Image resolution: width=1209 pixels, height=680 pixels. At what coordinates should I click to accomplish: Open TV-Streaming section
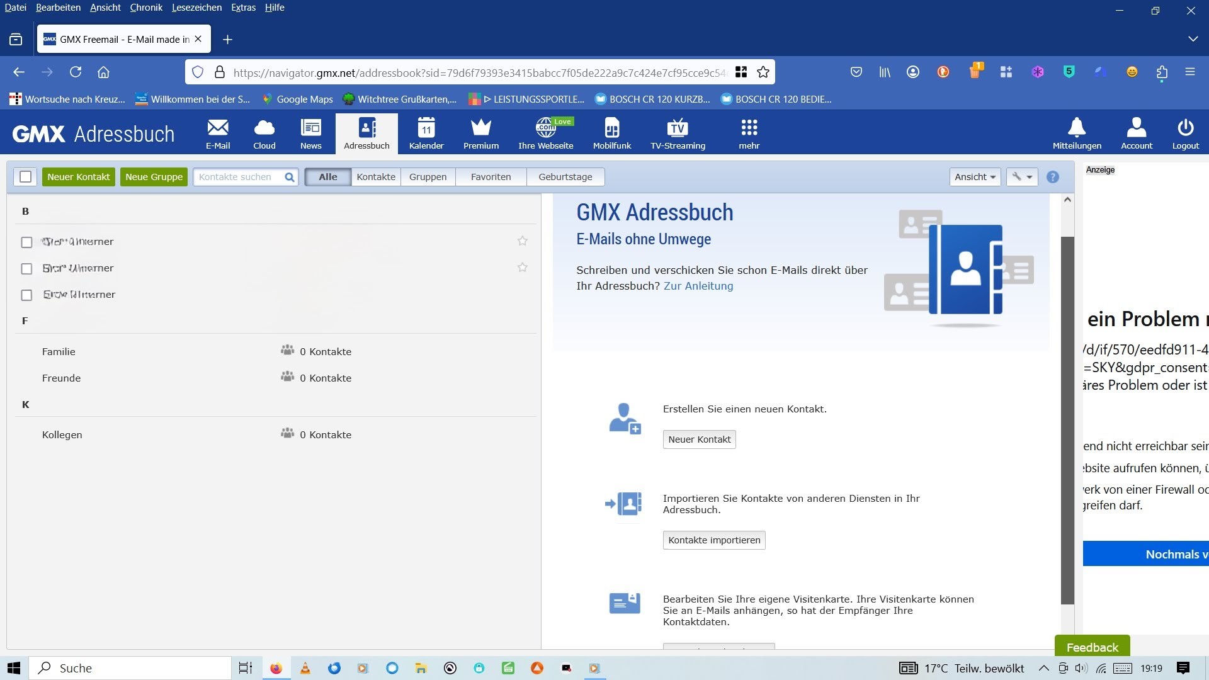(x=678, y=134)
